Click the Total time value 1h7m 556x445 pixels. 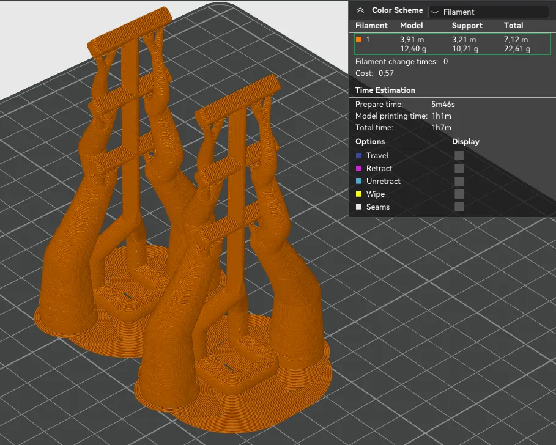click(441, 128)
